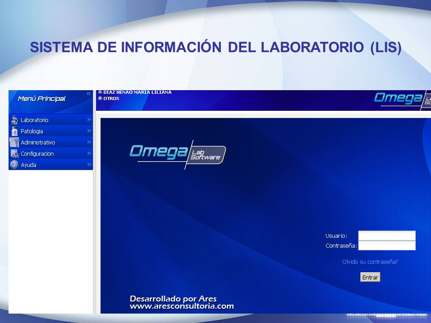Focus the Contraseña input field

387,245
